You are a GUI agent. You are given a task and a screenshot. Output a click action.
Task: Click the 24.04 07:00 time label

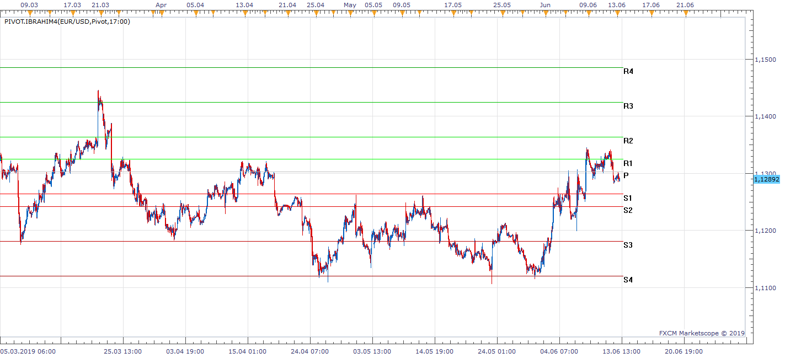(x=311, y=351)
